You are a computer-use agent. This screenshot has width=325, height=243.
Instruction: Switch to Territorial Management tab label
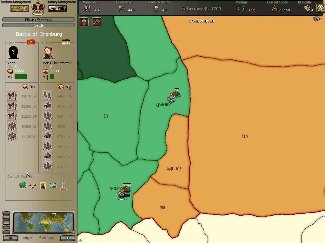click(16, 2)
